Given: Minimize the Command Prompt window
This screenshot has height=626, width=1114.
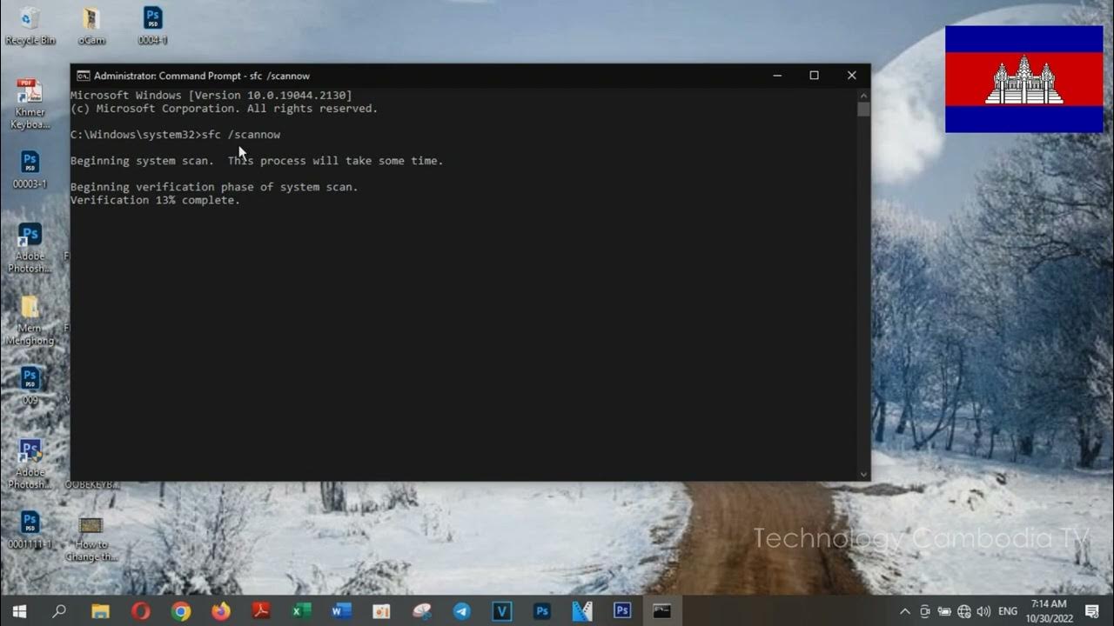Looking at the screenshot, I should 776,76.
